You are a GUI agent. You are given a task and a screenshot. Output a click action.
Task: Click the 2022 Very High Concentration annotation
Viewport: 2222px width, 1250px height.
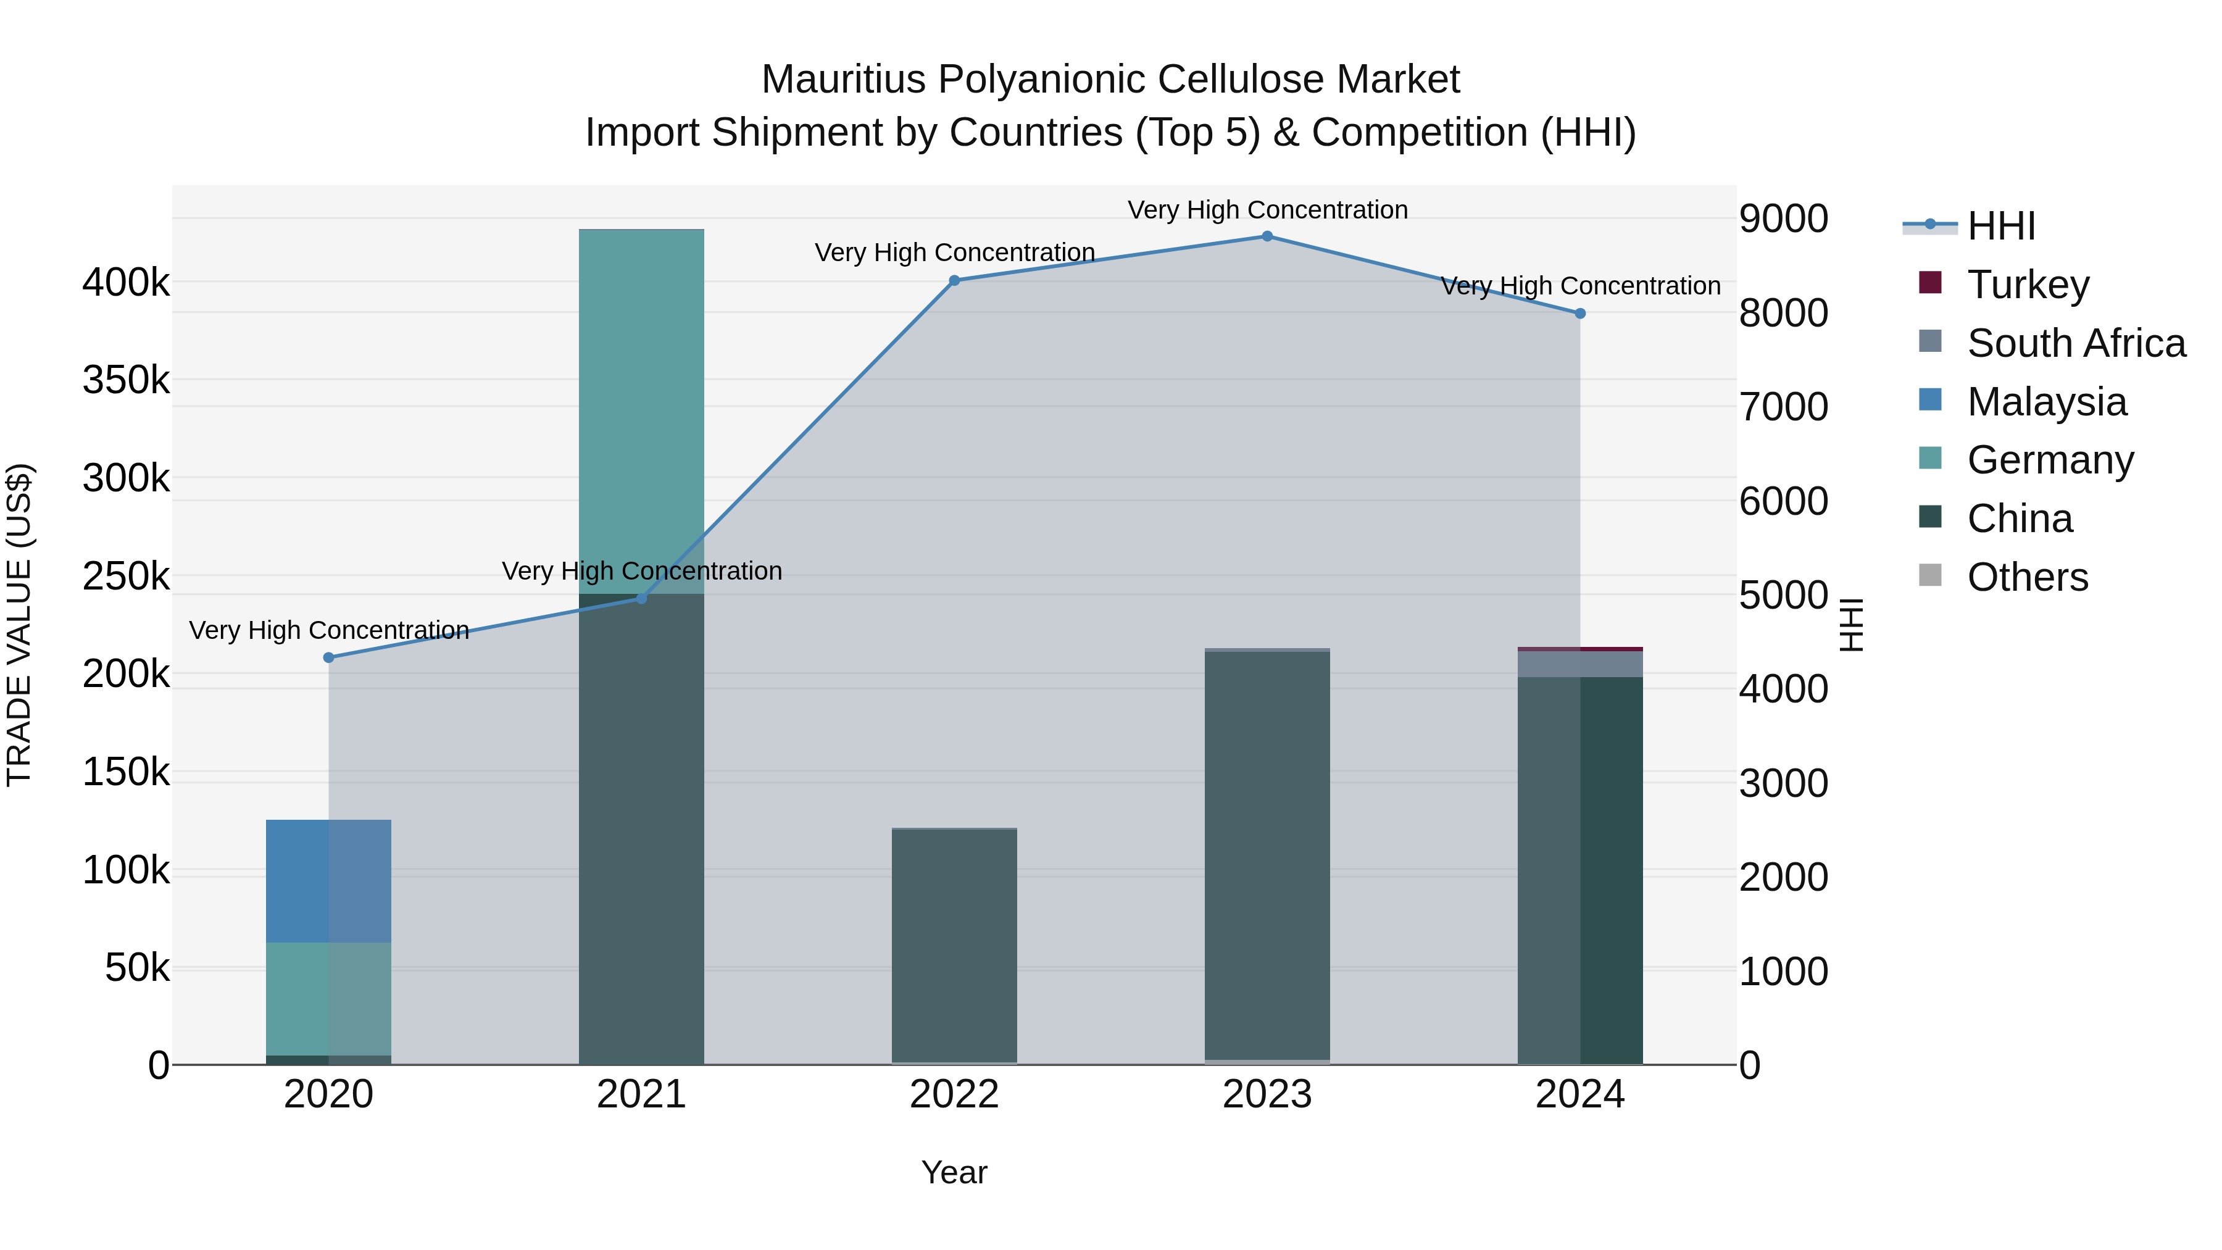(x=955, y=252)
